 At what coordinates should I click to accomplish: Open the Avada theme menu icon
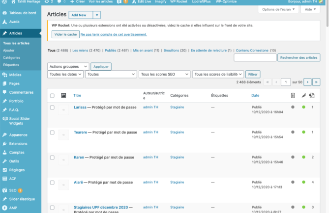(x=4, y=22)
